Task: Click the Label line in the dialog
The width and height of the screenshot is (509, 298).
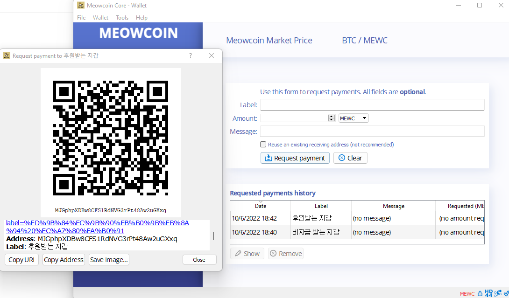Action: click(37, 246)
